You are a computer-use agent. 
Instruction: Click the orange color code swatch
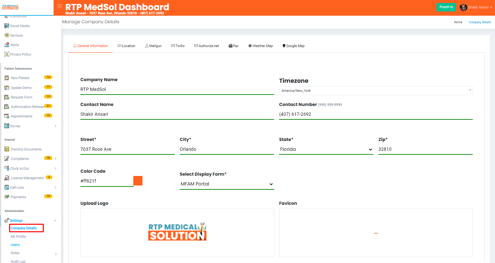coord(138,181)
